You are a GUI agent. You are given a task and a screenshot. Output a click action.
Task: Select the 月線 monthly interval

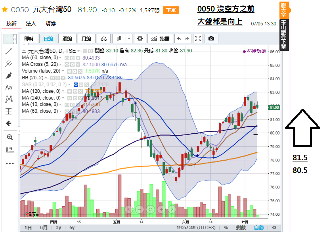[86, 38]
